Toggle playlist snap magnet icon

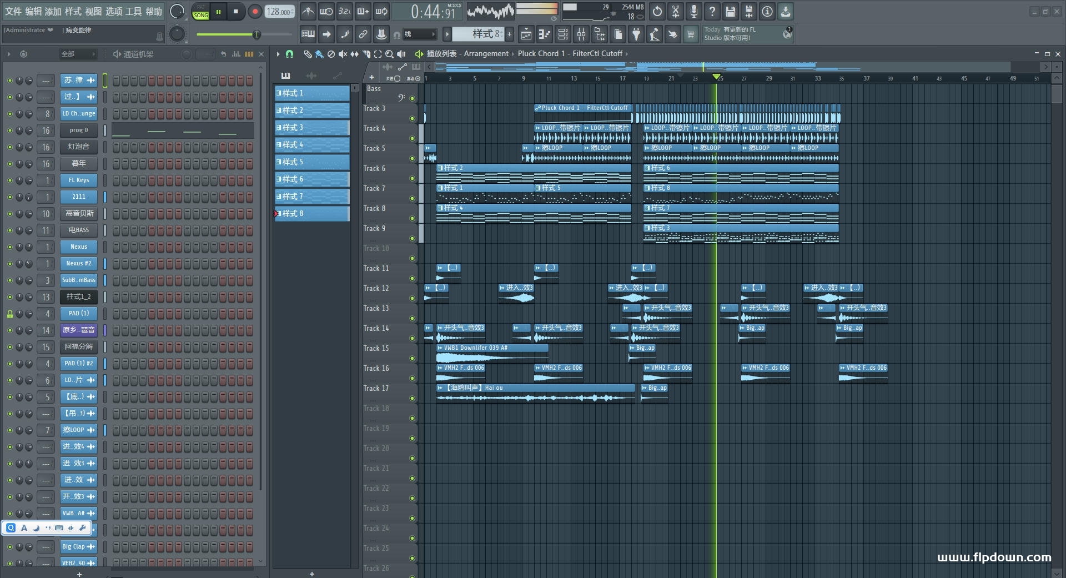289,54
